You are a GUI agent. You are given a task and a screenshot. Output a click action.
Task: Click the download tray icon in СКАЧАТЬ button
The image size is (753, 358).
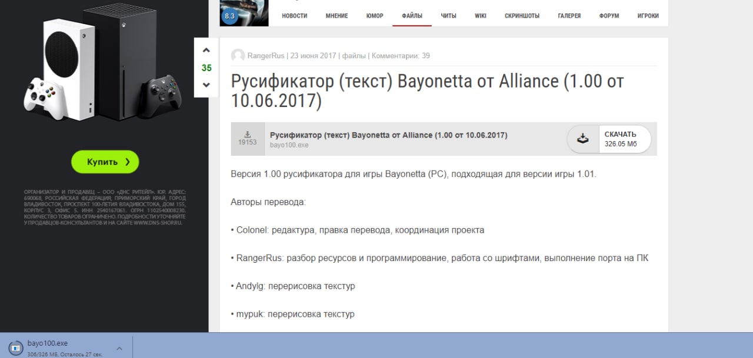coord(582,139)
